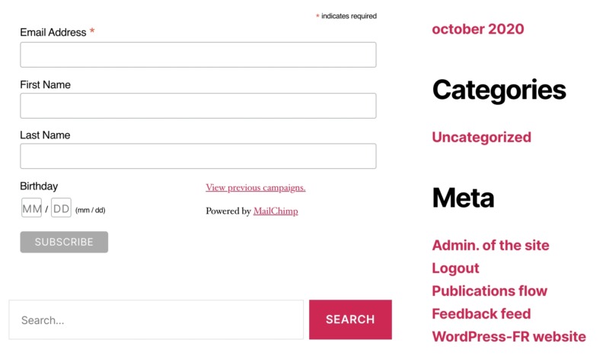Open the View previous campaigns link
Screen dimensions: 609x362
(x=255, y=188)
